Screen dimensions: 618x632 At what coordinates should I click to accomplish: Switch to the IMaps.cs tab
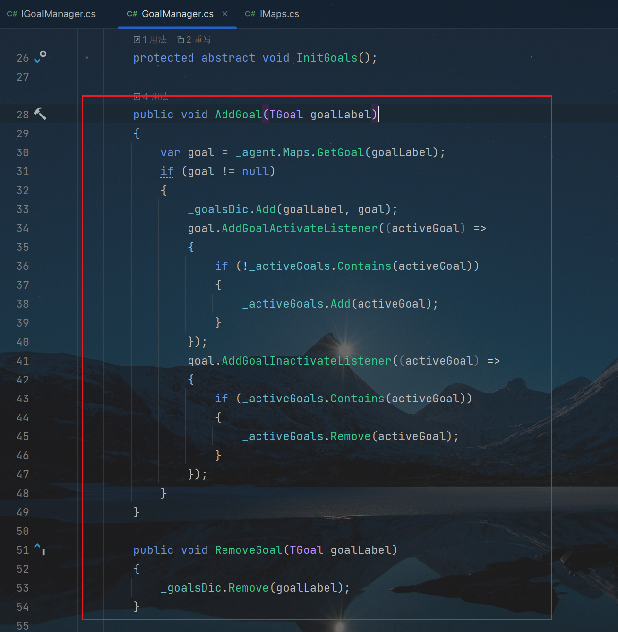point(279,14)
